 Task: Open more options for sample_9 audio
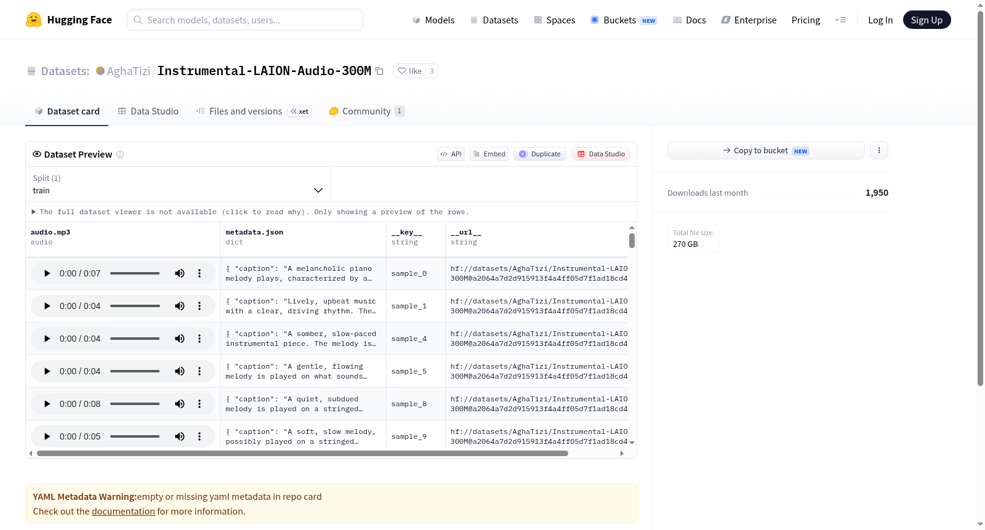(199, 436)
